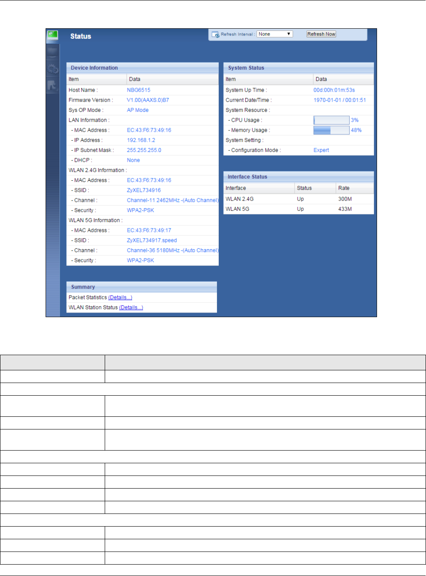This screenshot has height=576, width=426.
Task: Click the Status page title
Action: click(x=81, y=36)
